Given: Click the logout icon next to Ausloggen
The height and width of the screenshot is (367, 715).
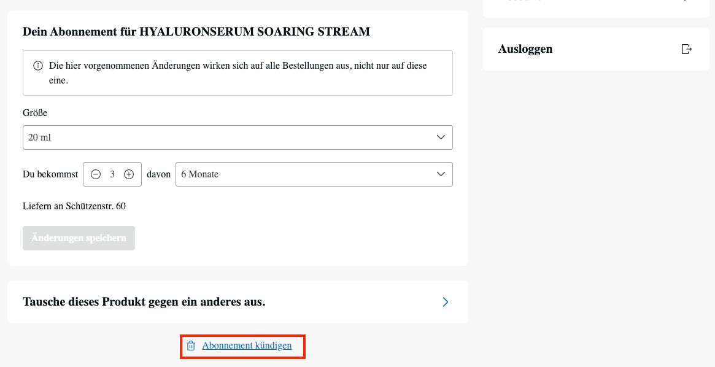Looking at the screenshot, I should (687, 49).
